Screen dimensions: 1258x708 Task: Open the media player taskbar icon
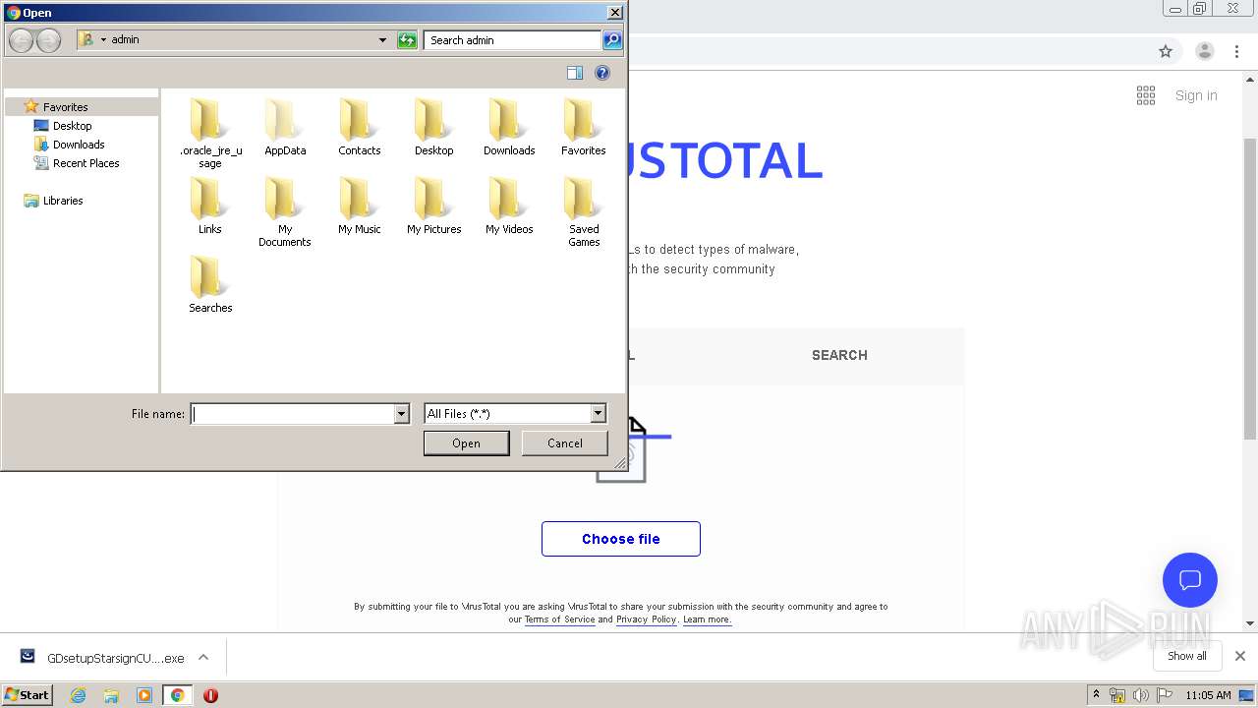click(x=144, y=695)
